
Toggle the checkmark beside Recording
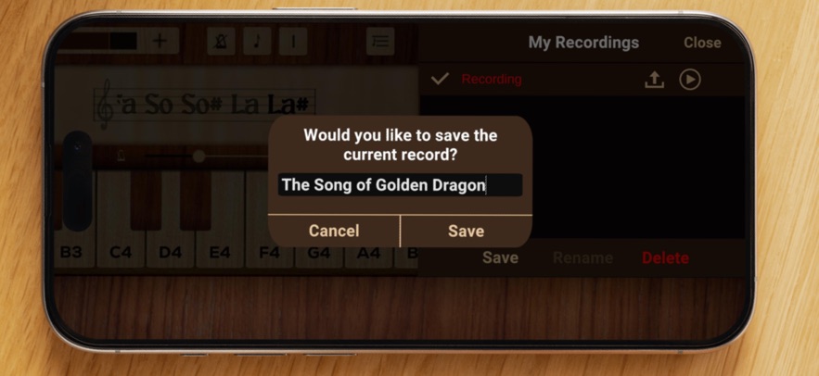coord(440,79)
